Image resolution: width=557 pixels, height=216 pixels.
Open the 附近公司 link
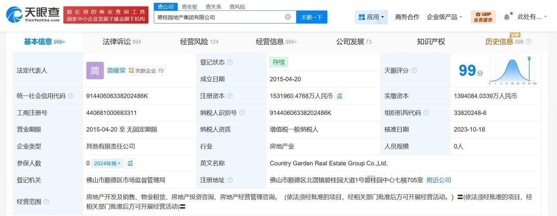point(439,180)
